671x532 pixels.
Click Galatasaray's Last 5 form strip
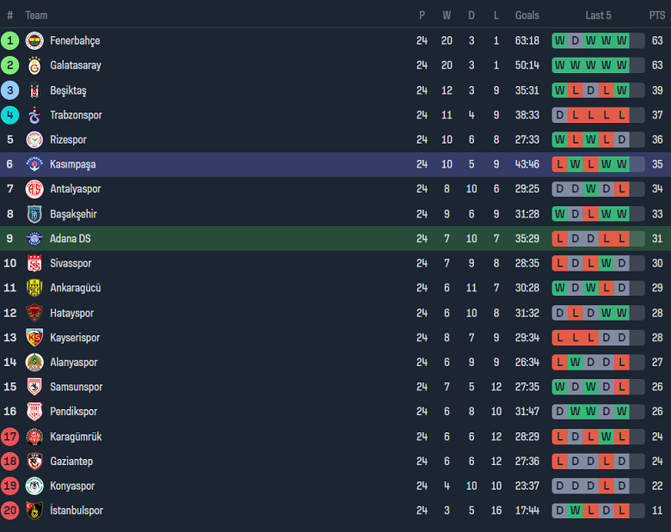(x=598, y=65)
